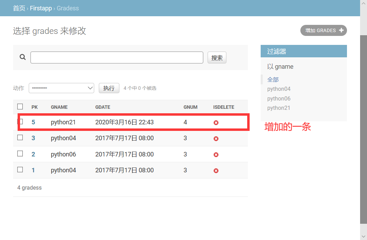The width and height of the screenshot is (367, 240).
Task: Sort by GNAME column header
Action: pyautogui.click(x=59, y=107)
